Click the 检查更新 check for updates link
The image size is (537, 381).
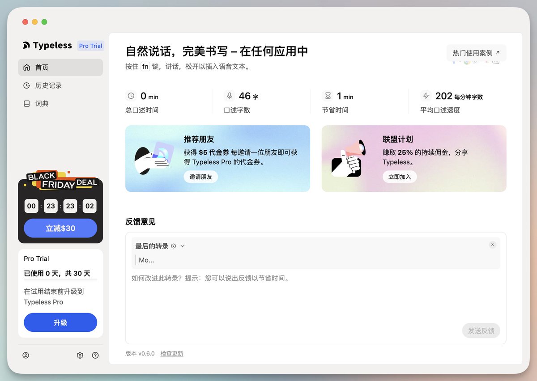(172, 354)
